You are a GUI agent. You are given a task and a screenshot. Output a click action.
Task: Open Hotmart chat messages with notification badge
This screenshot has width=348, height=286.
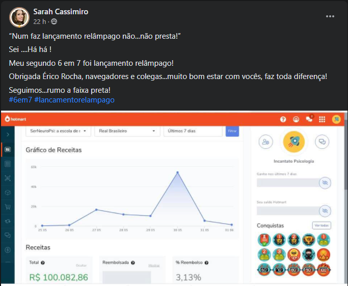[309, 119]
